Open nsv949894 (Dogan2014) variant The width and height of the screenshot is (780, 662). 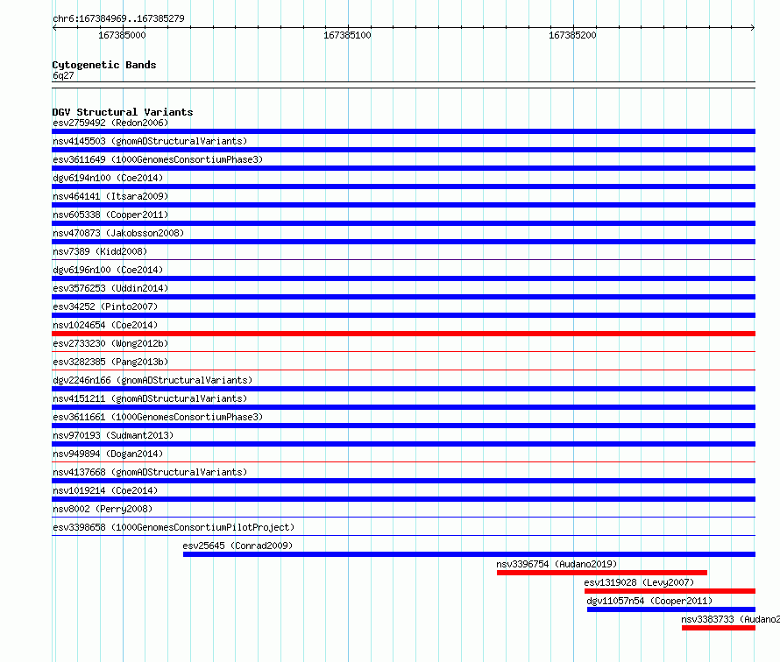pos(108,454)
